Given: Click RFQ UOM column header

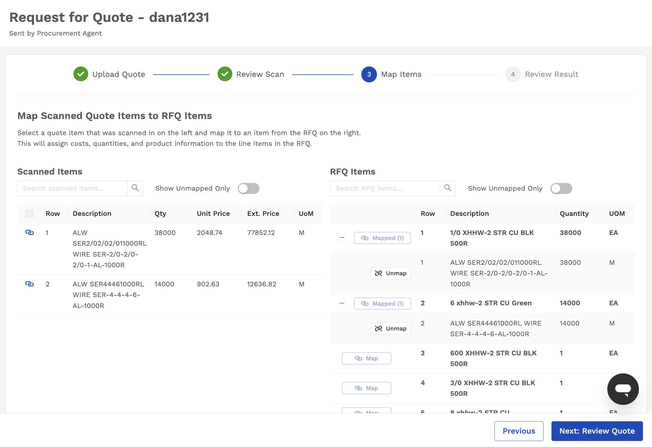Looking at the screenshot, I should 617,214.
